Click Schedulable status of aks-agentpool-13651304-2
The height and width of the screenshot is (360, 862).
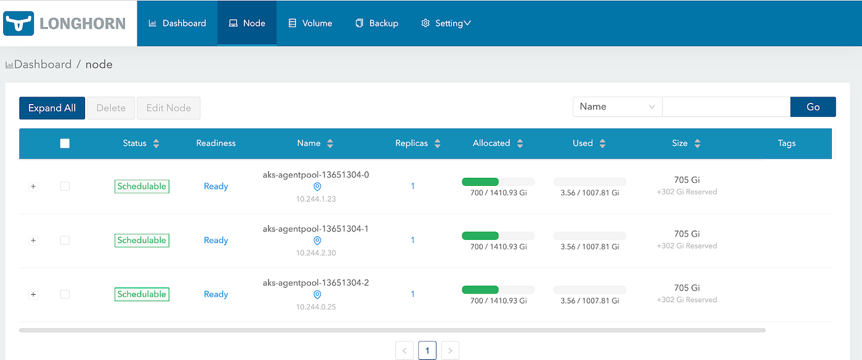click(x=142, y=294)
